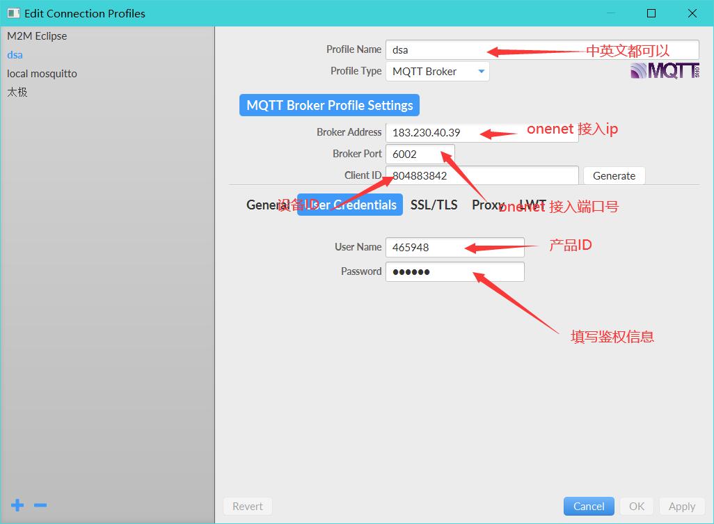Remove selected profile with minus icon
This screenshot has width=714, height=524.
(40, 505)
